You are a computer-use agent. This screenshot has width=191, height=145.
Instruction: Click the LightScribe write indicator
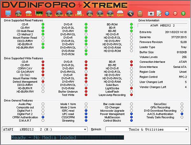point(131,88)
